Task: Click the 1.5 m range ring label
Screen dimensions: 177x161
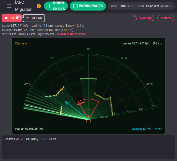Action: coord(129,112)
